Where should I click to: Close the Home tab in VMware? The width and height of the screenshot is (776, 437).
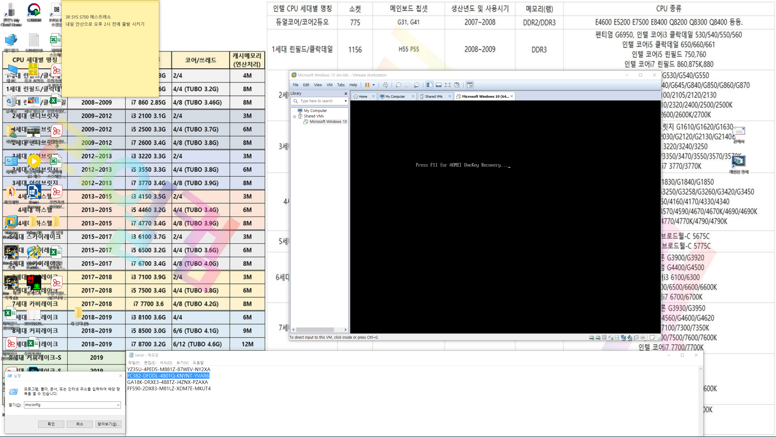373,96
